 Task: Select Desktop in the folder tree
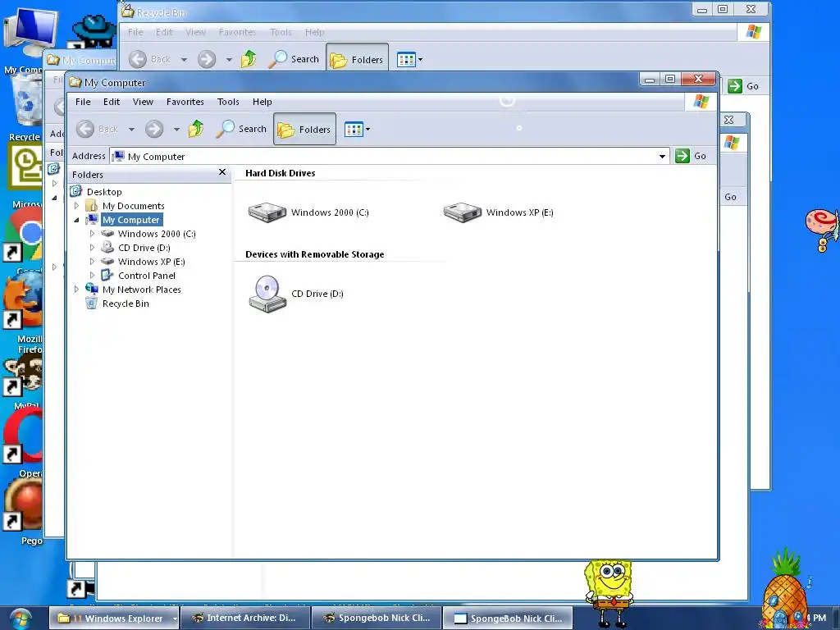(x=104, y=192)
